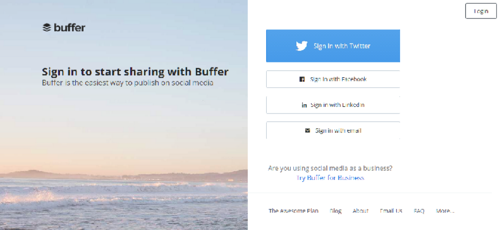Click the buffer wordmark in header
This screenshot has height=230, width=500.
pos(70,28)
